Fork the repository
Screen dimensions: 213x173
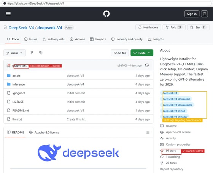tap(174, 27)
